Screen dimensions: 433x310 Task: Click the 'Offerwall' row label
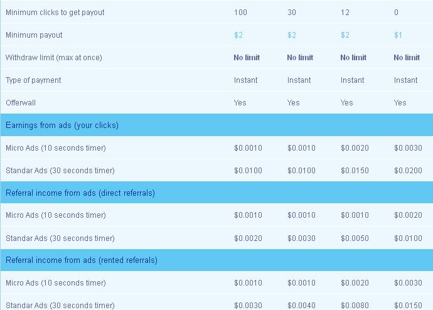tap(21, 103)
